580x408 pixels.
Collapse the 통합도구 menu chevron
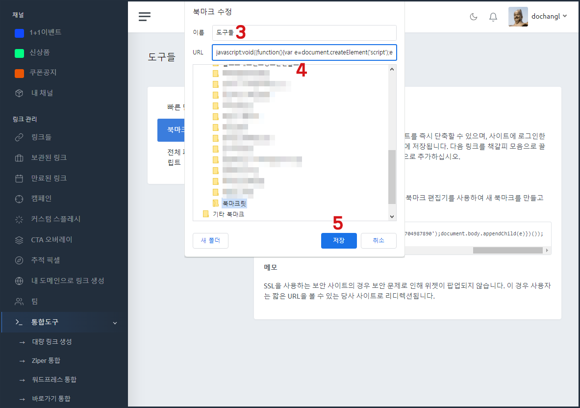click(115, 323)
